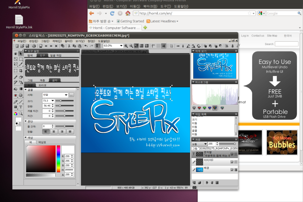Click the Redo arrow in StylePix toolbar
303x202 pixels.
(x=91, y=46)
